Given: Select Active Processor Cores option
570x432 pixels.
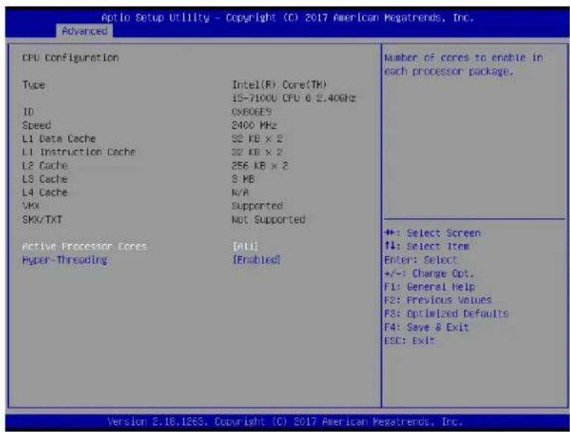Looking at the screenshot, I should (x=85, y=246).
